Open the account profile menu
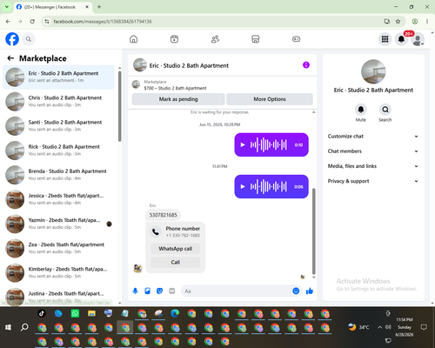This screenshot has height=348, width=435. pos(418,39)
